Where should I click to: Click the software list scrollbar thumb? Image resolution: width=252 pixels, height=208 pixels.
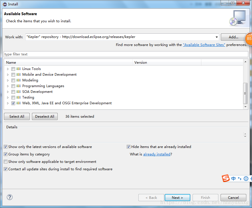pos(245,93)
